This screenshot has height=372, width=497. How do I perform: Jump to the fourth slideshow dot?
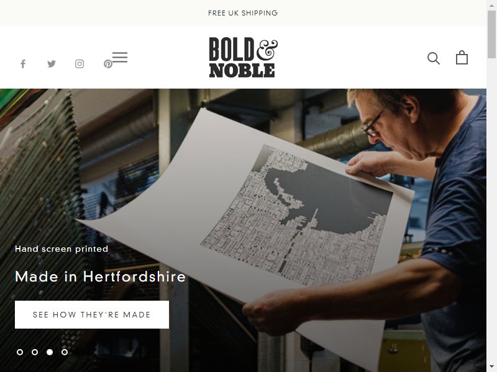coord(65,352)
